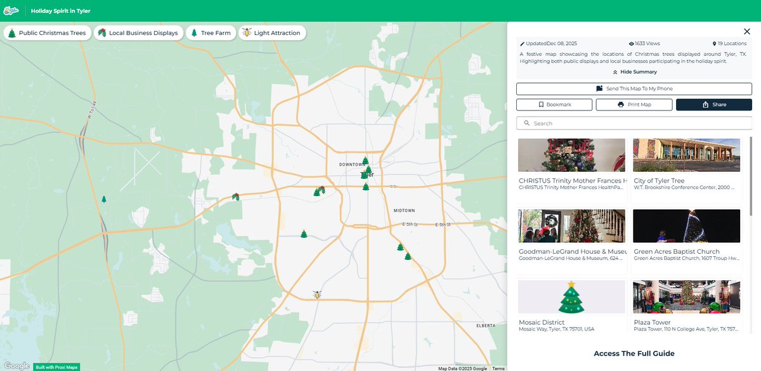761x371 pixels.
Task: Click lower of two tree markers below Midtown
Action: pyautogui.click(x=408, y=256)
